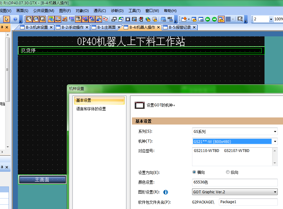283x209 pixels.
Task: Click the blue help question mark icon
Action: pos(15,19)
